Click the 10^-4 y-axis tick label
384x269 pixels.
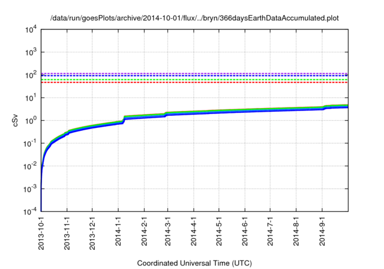[30, 211]
